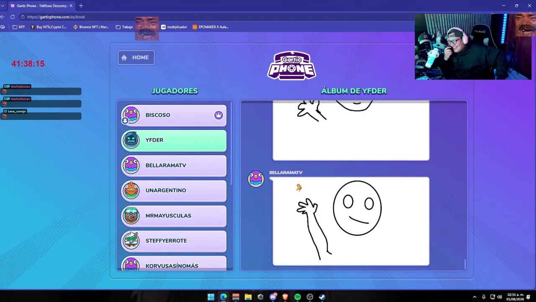
Task: Open a new browser tab
Action: [x=81, y=6]
